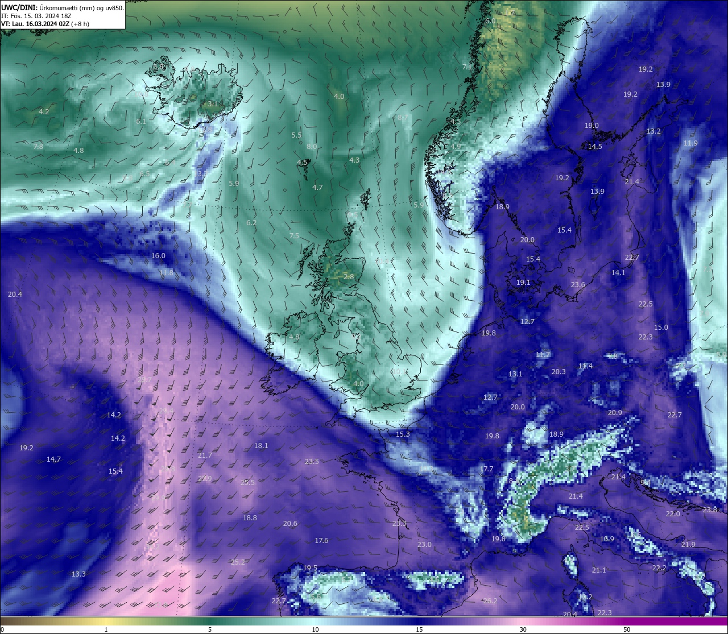The image size is (728, 634).
Task: Click the 6.0 value at the top
Action: pyautogui.click(x=490, y=21)
